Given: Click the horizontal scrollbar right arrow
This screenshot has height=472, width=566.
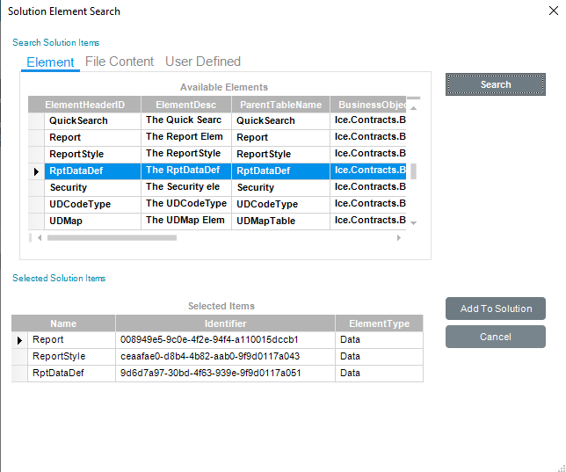Looking at the screenshot, I should coord(398,237).
